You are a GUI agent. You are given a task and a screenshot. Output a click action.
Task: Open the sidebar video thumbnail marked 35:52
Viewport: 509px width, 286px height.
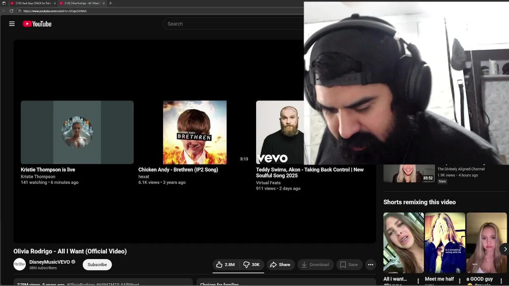click(409, 174)
